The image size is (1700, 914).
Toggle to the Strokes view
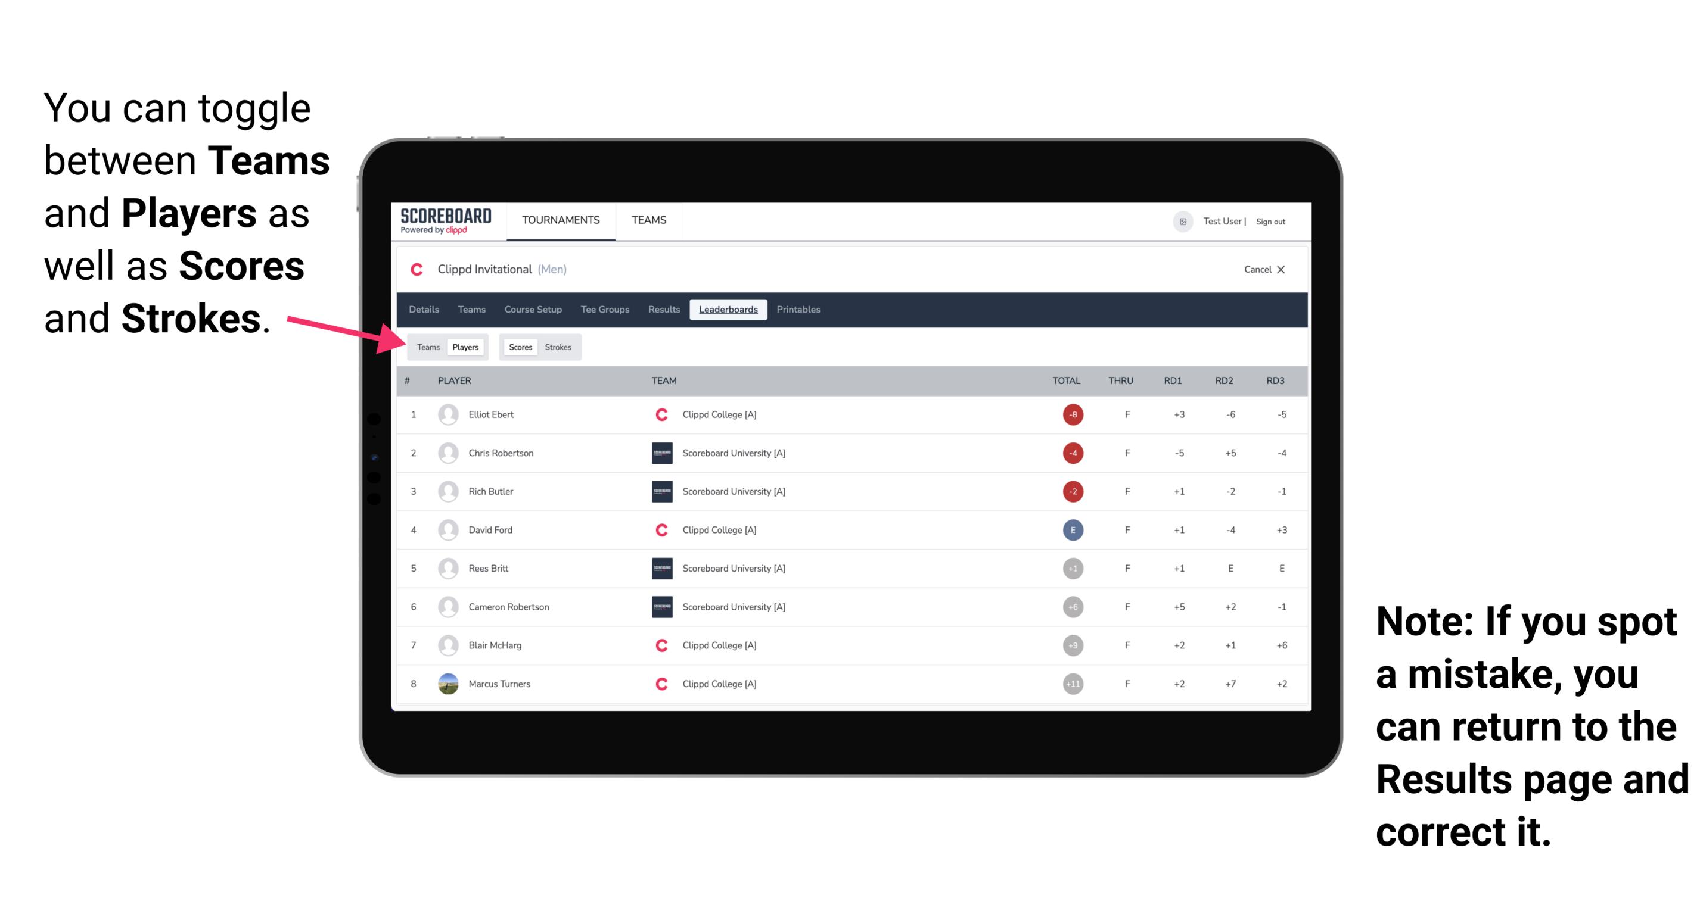(x=560, y=347)
